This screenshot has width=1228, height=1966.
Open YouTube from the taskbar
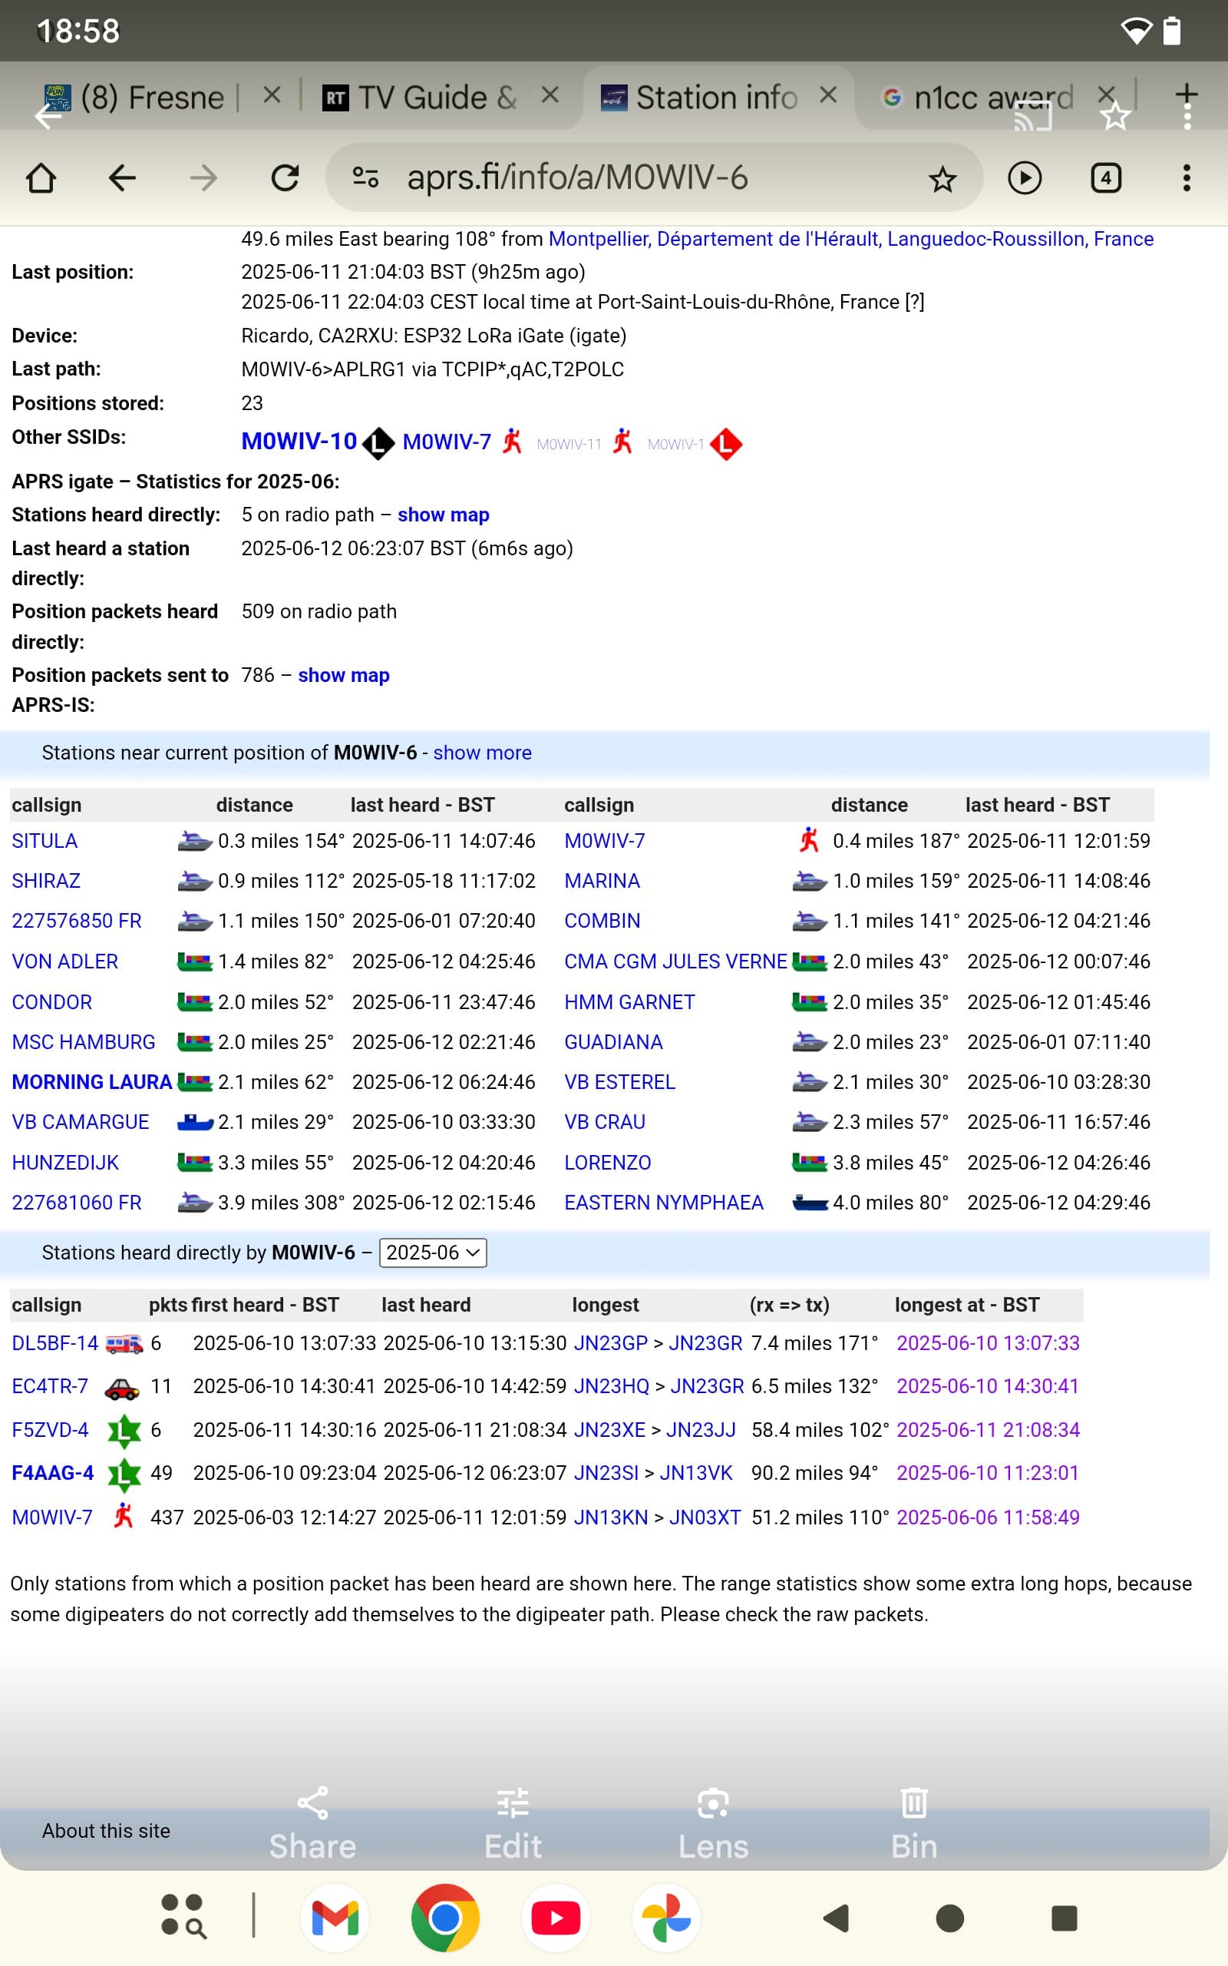pos(556,1918)
